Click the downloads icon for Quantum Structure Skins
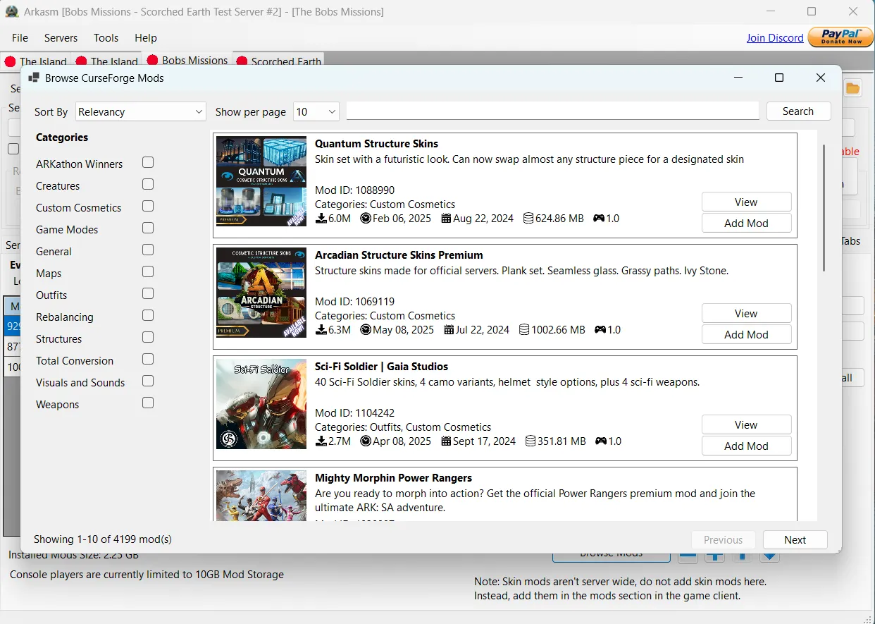This screenshot has width=875, height=624. tap(321, 219)
